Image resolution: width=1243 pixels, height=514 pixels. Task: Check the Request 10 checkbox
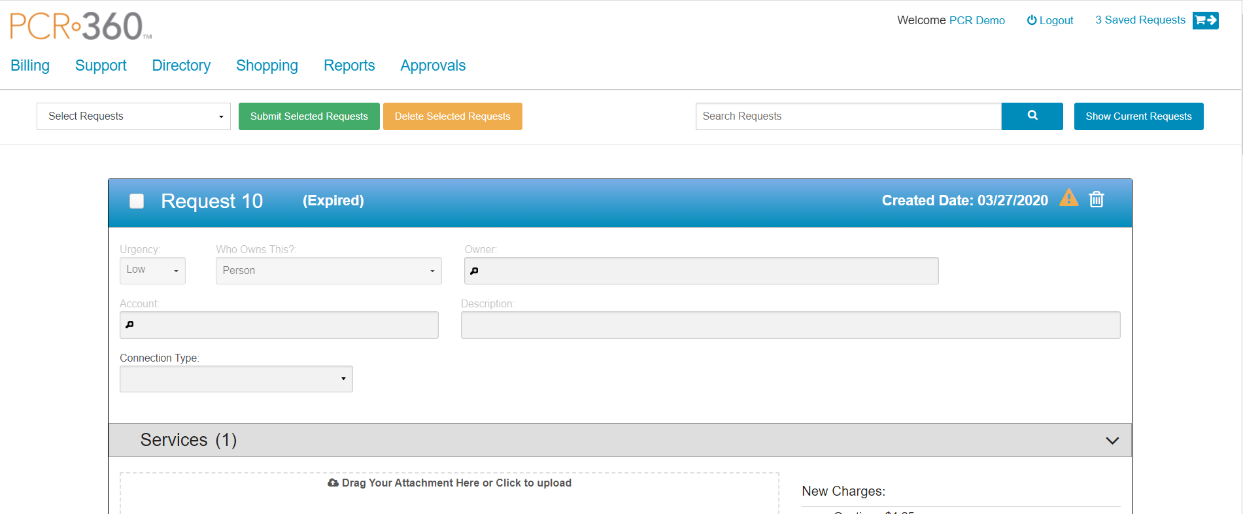(137, 201)
